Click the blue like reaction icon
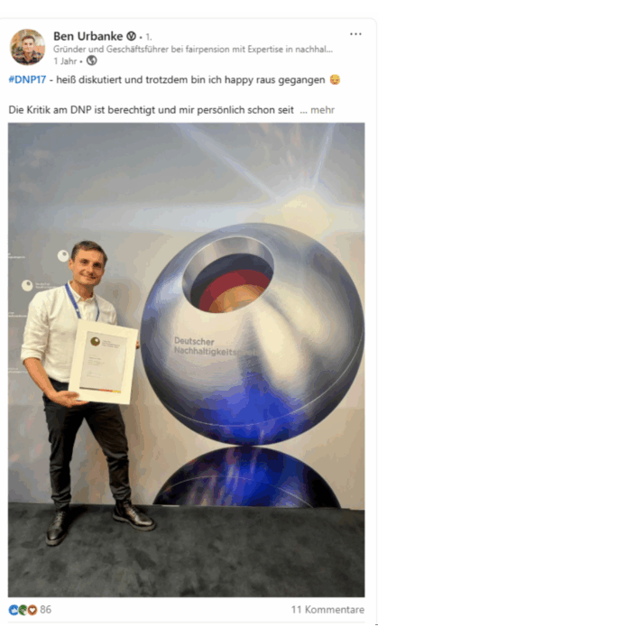Screen dimensions: 636x636 pos(14,610)
